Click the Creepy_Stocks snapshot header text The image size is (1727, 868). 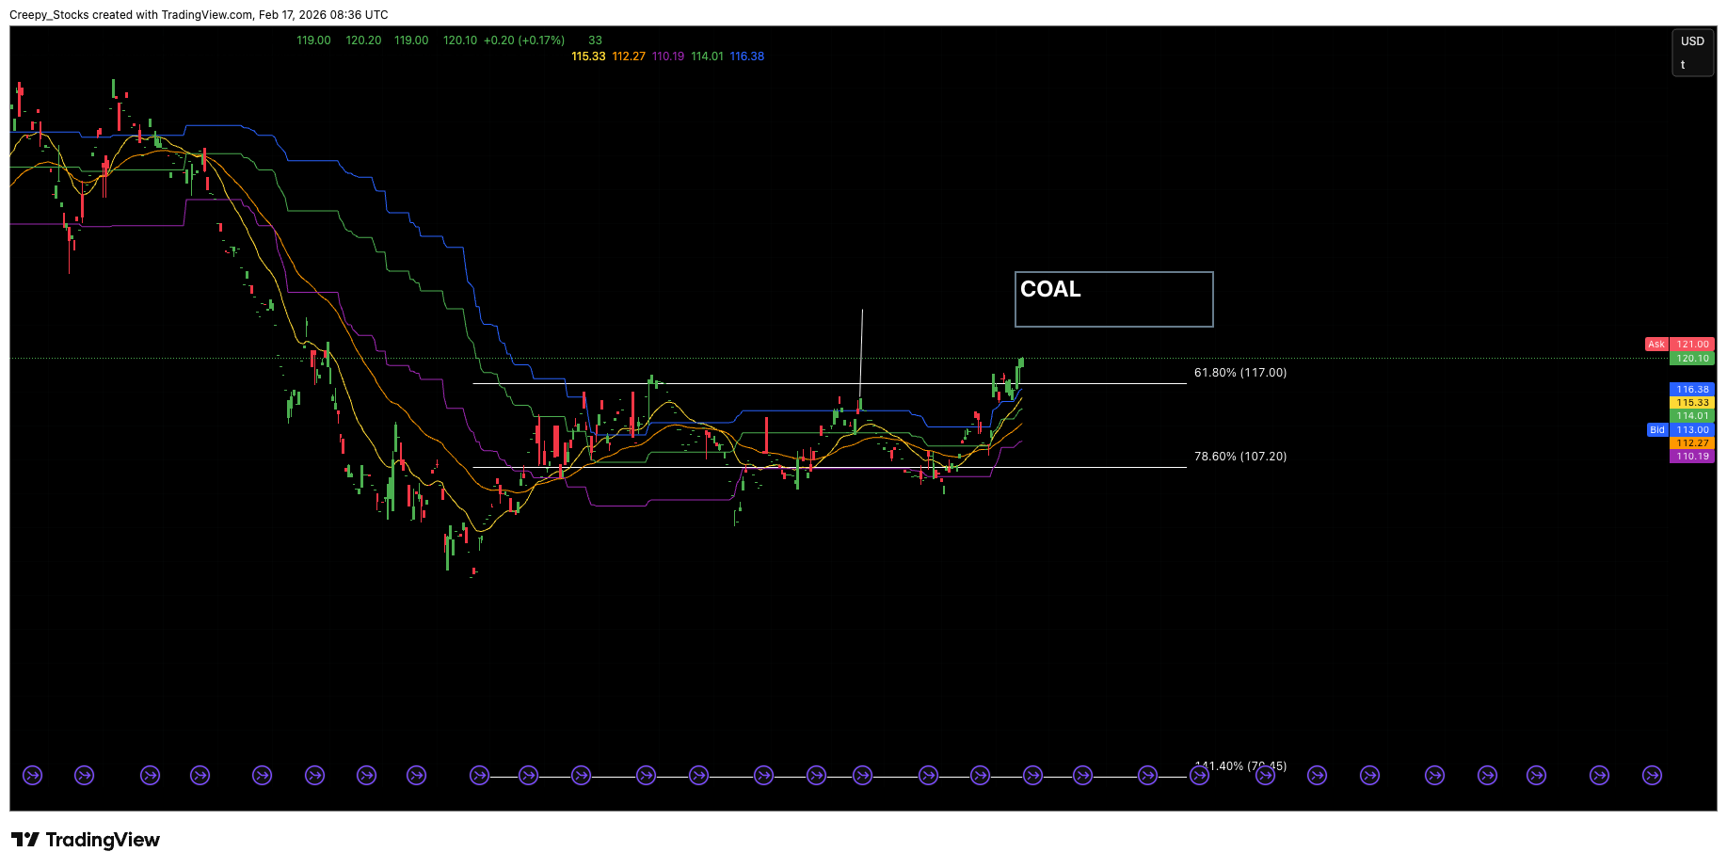pos(199,15)
